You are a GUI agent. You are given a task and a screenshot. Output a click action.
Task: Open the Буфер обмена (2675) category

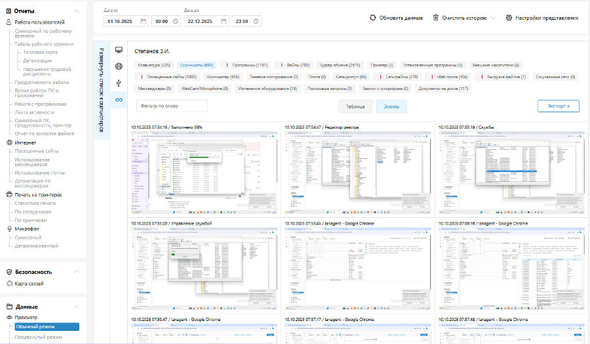pos(340,65)
